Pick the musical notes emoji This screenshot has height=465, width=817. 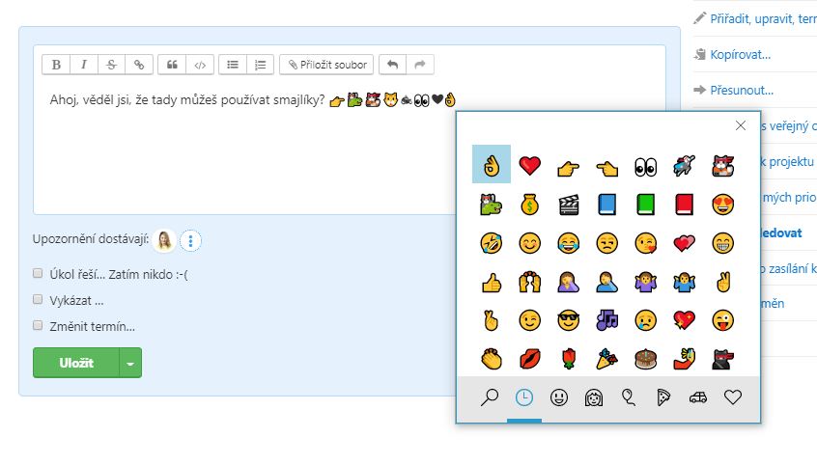[x=607, y=320]
